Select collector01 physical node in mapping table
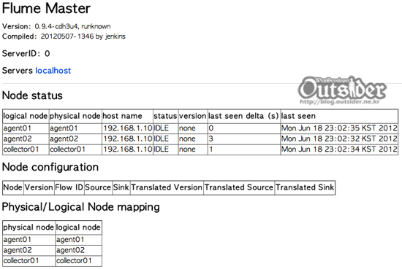The width and height of the screenshot is (402, 269). [29, 261]
